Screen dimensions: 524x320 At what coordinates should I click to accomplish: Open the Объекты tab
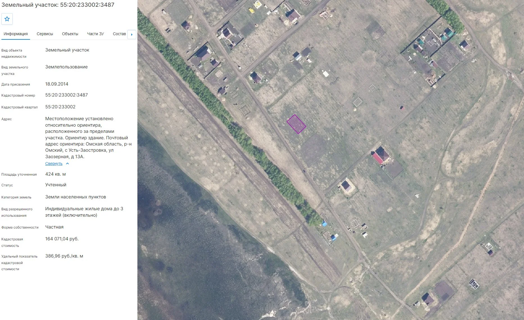point(70,34)
